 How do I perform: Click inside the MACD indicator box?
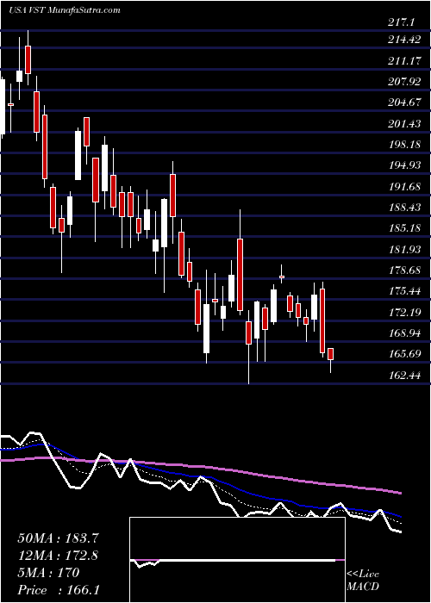237,560
